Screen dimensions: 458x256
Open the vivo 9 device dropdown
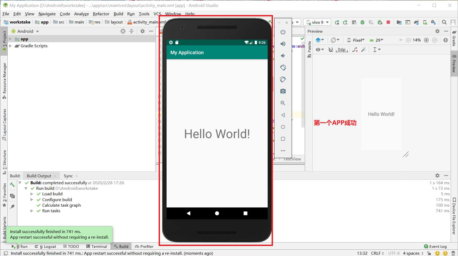click(317, 22)
